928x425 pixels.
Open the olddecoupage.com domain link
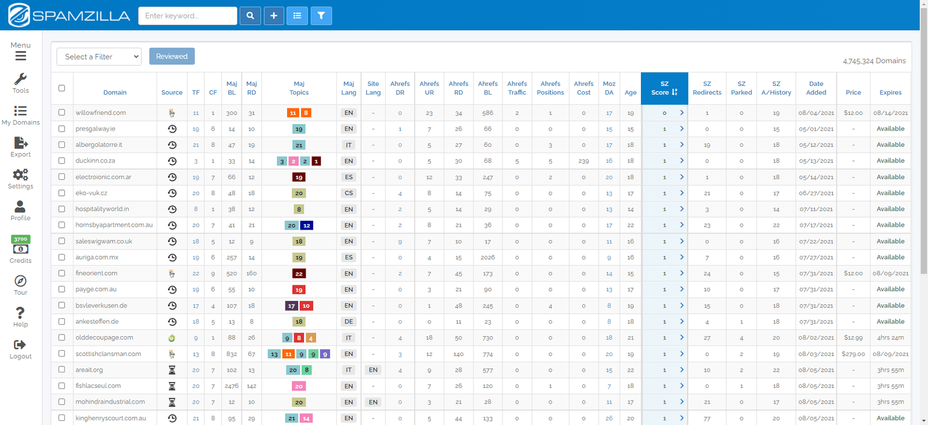[x=104, y=337]
